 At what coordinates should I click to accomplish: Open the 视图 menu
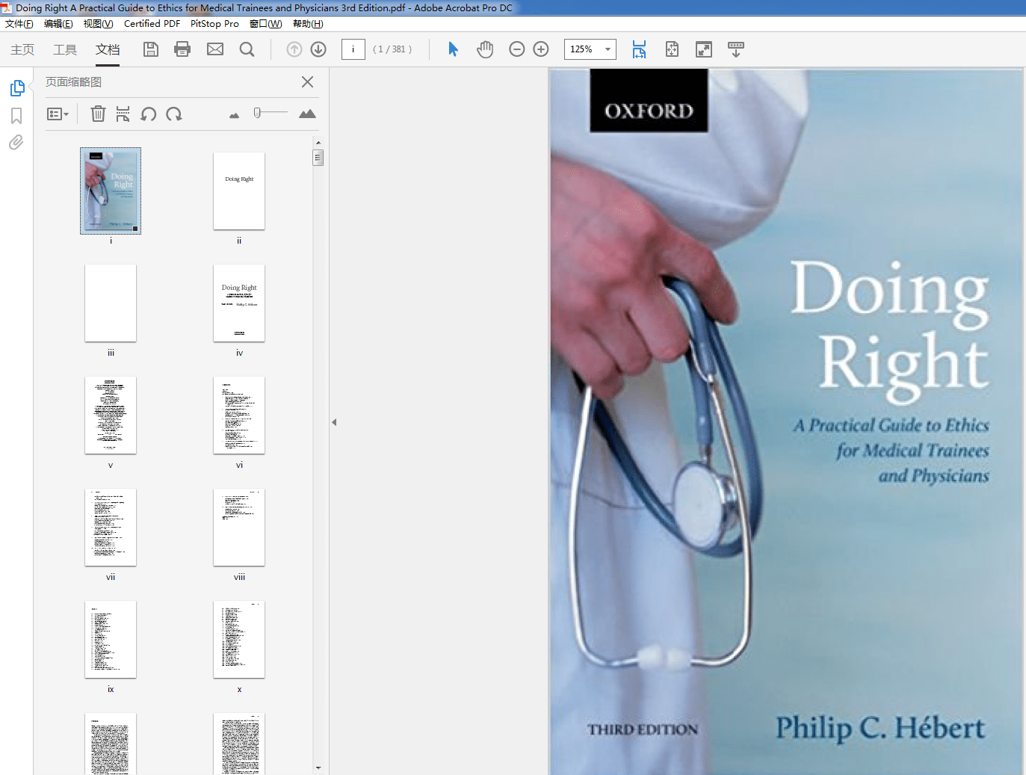pos(98,23)
